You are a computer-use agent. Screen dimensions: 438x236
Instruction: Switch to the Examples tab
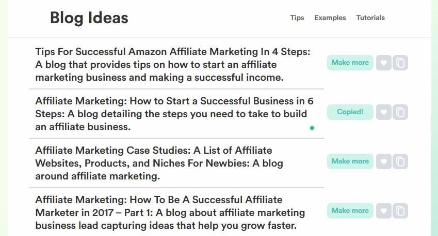(x=330, y=18)
